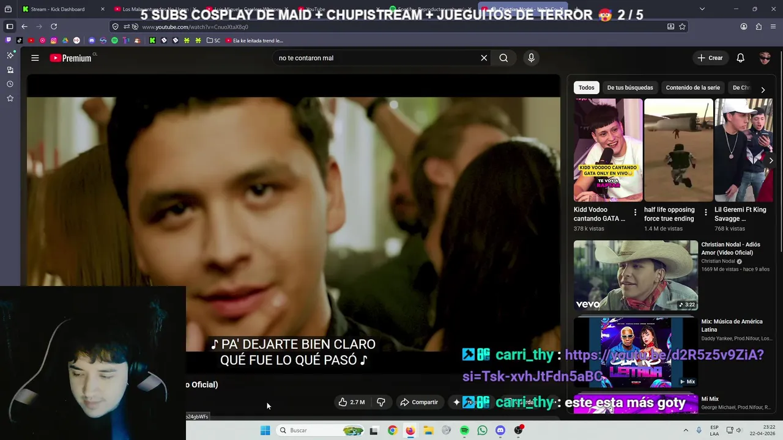Click the www.youtube.com address bar URL

point(195,27)
